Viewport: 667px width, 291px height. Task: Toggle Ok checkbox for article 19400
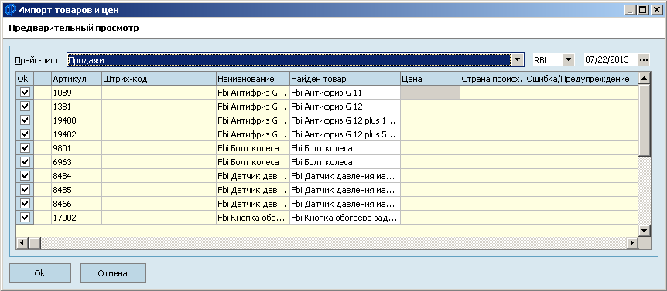pyautogui.click(x=25, y=120)
